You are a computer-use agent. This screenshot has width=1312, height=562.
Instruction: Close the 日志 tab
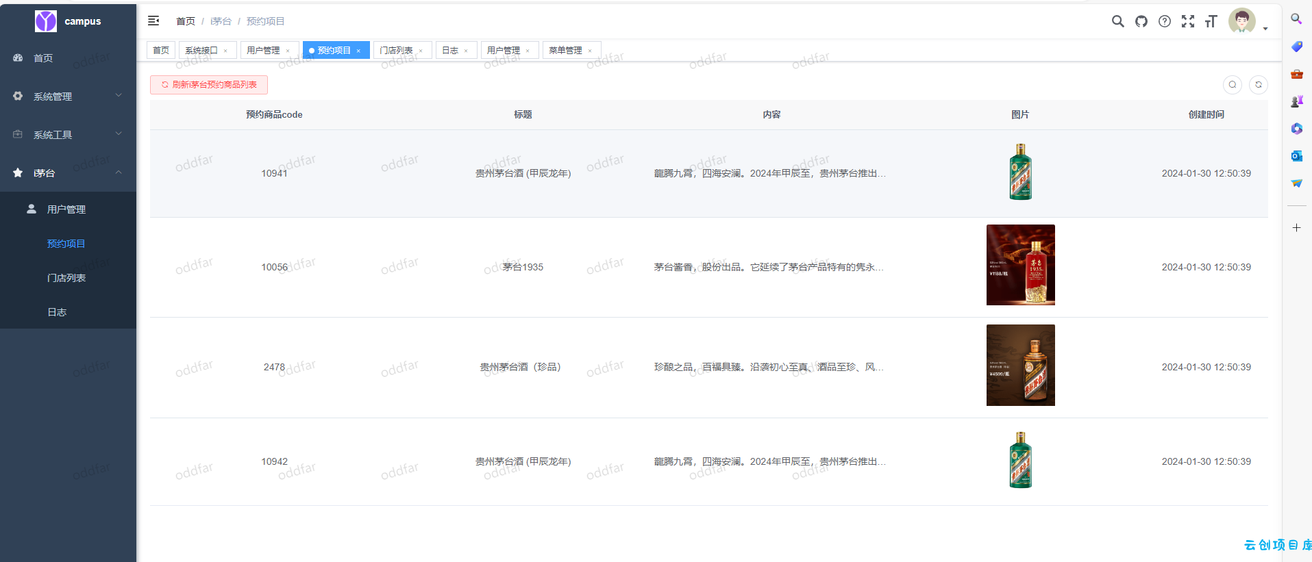(466, 51)
